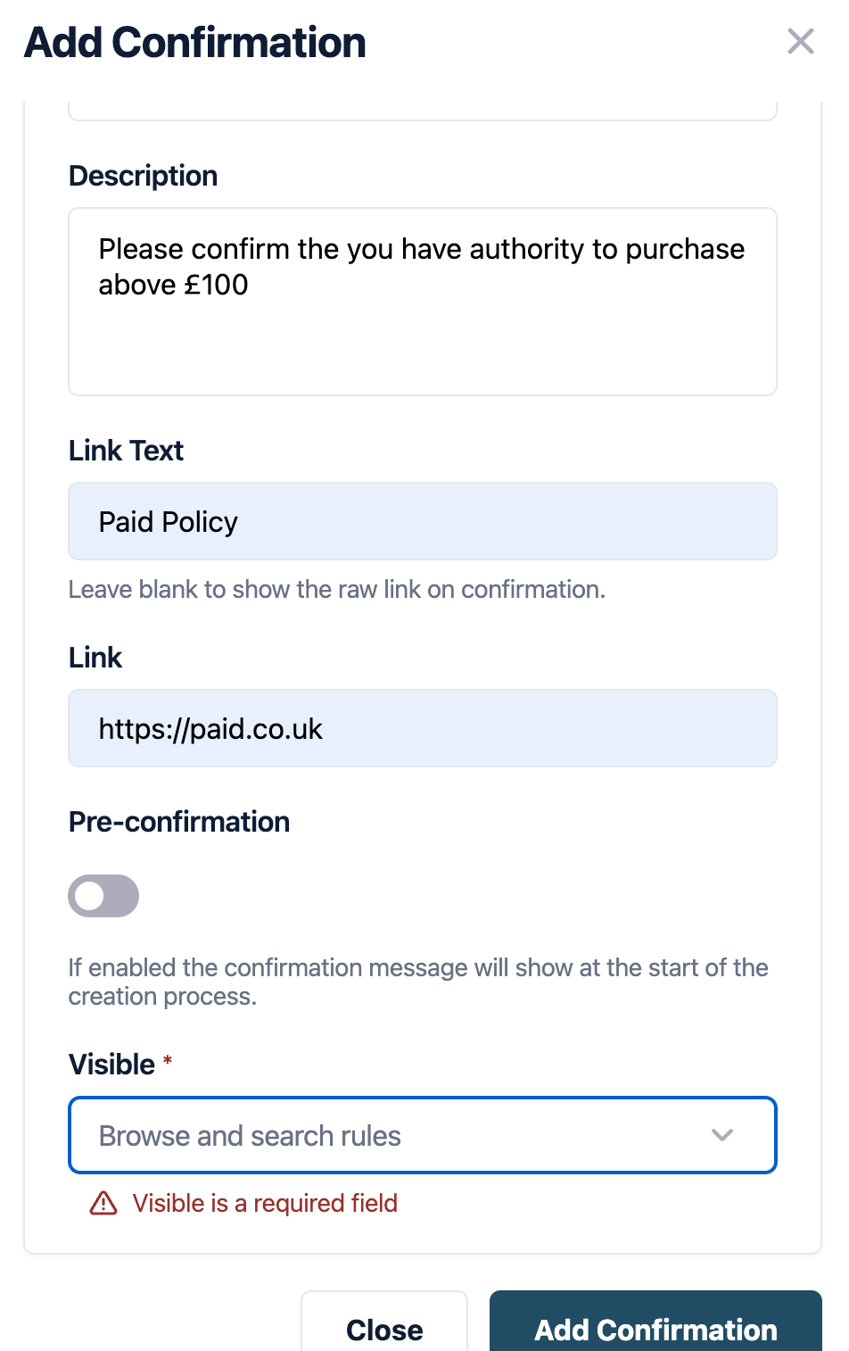Click the 'Leave blank to show the raw link' hint
Screen dimensions: 849x1351
pos(336,590)
